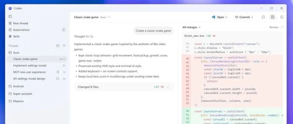Click the first_run.tsx file header
The image size is (293, 124).
[x=232, y=36]
